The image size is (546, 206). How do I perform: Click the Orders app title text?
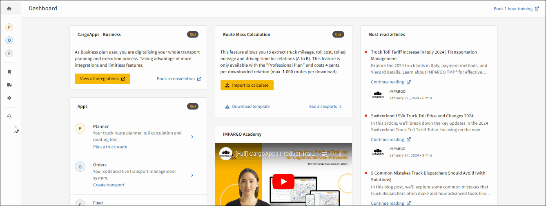tap(100, 165)
